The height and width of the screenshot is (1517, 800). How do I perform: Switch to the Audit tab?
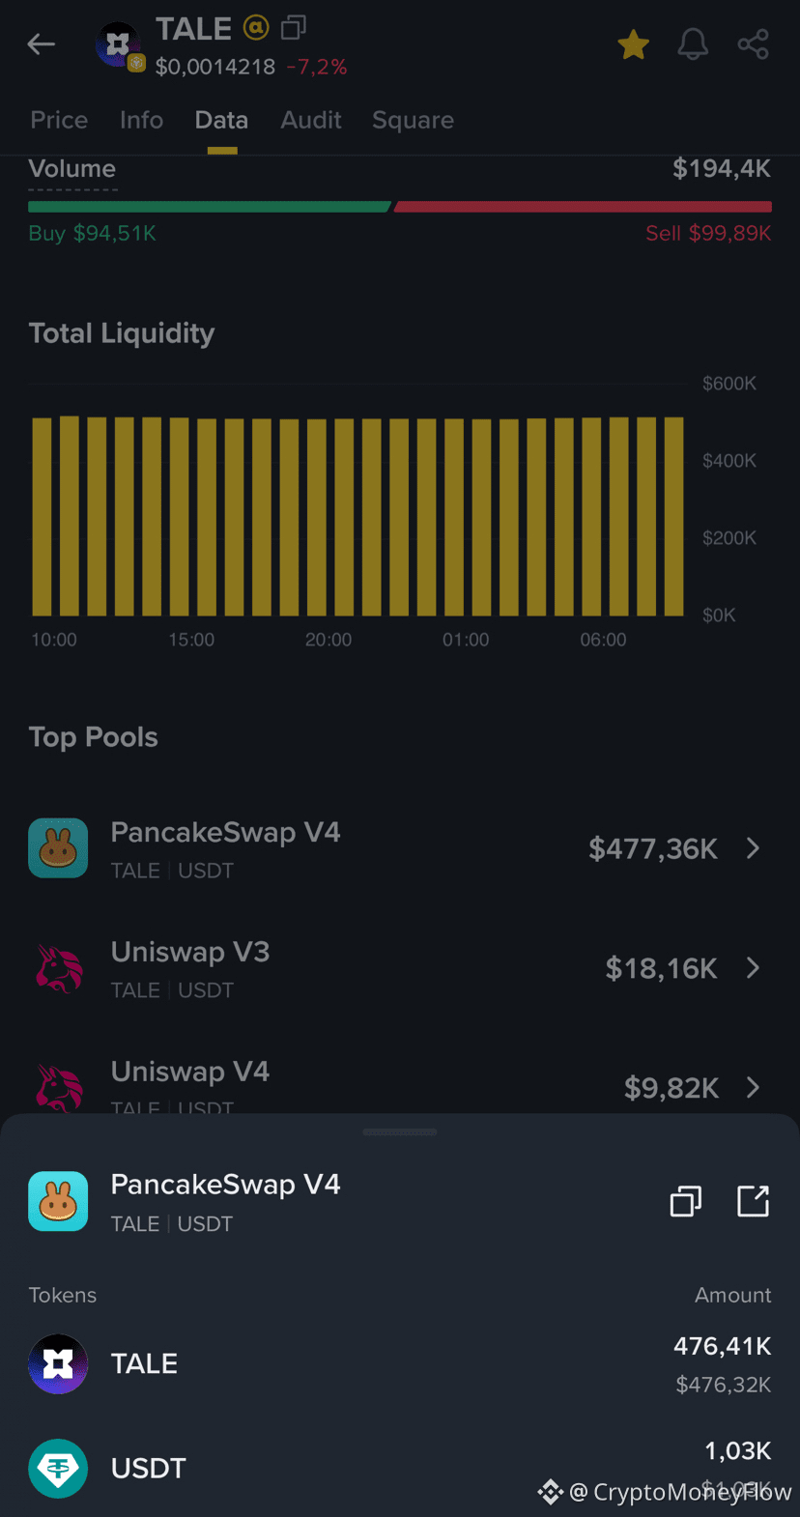[310, 120]
